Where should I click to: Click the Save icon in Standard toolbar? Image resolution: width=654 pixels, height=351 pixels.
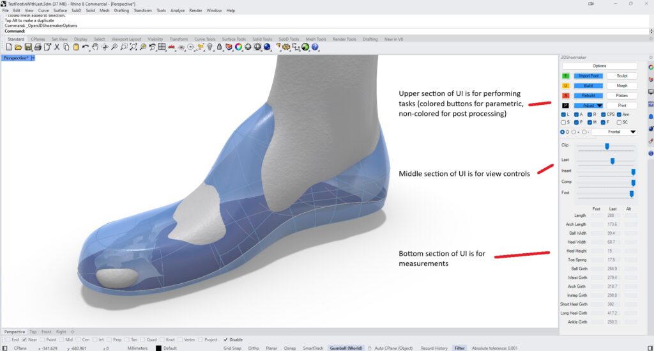(x=28, y=47)
